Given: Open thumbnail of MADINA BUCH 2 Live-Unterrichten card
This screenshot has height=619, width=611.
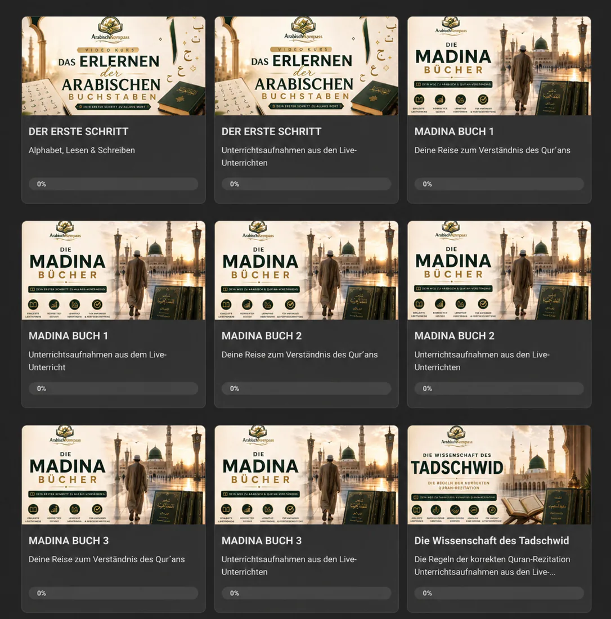Looking at the screenshot, I should (499, 271).
